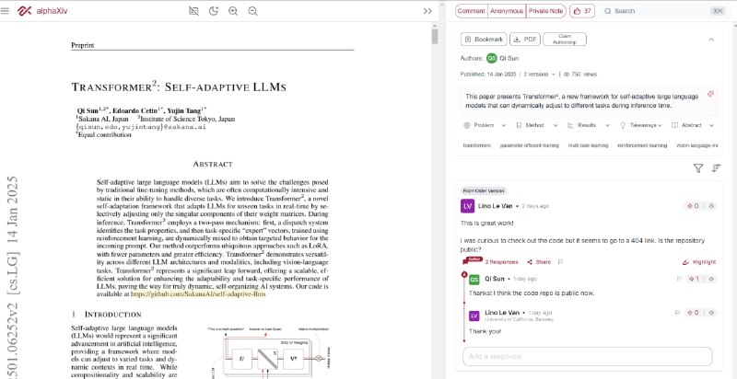Image resolution: width=737 pixels, height=379 pixels.
Task: Zoom out of the paper
Action: point(252,11)
